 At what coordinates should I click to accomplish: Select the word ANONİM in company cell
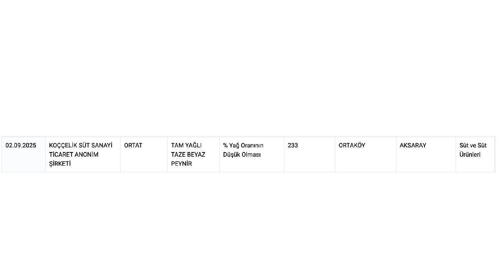point(86,154)
